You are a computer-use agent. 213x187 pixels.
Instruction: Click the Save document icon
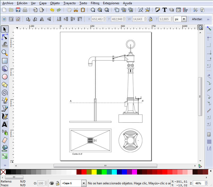coord(18,10)
